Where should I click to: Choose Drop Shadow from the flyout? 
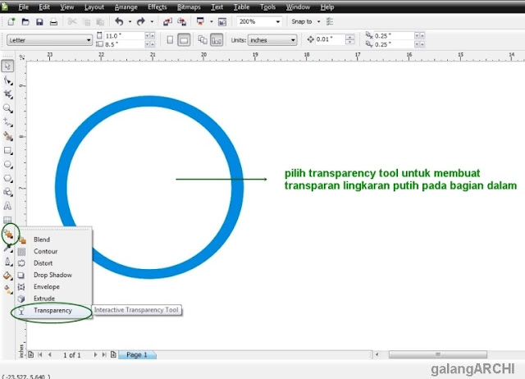pyautogui.click(x=53, y=275)
